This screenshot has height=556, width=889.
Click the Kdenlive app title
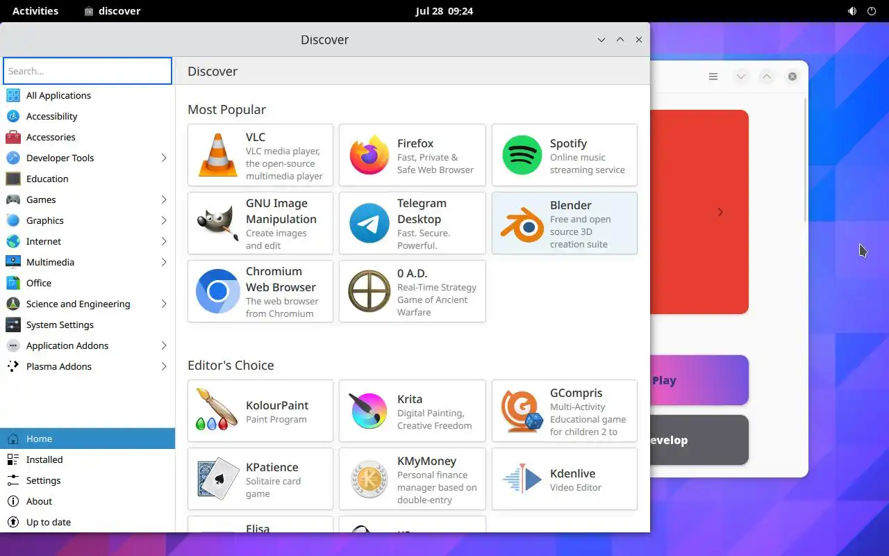pos(572,473)
